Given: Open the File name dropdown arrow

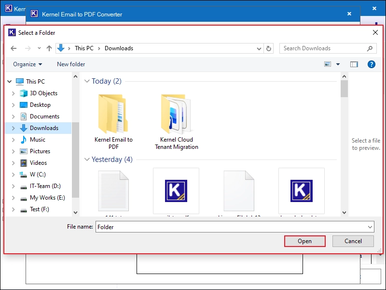Looking at the screenshot, I should 370,227.
